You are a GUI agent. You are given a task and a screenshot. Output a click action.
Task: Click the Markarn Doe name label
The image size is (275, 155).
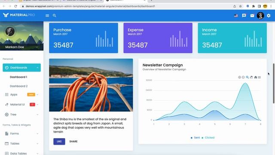(15, 47)
